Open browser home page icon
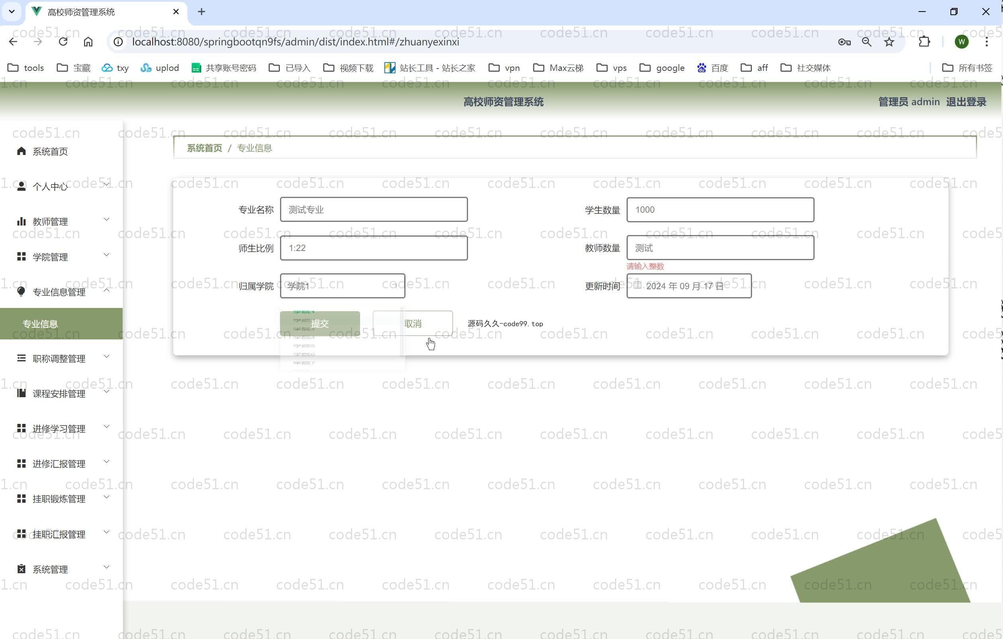 pos(88,42)
